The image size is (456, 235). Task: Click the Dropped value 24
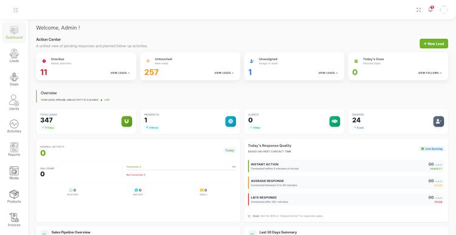coord(356,120)
